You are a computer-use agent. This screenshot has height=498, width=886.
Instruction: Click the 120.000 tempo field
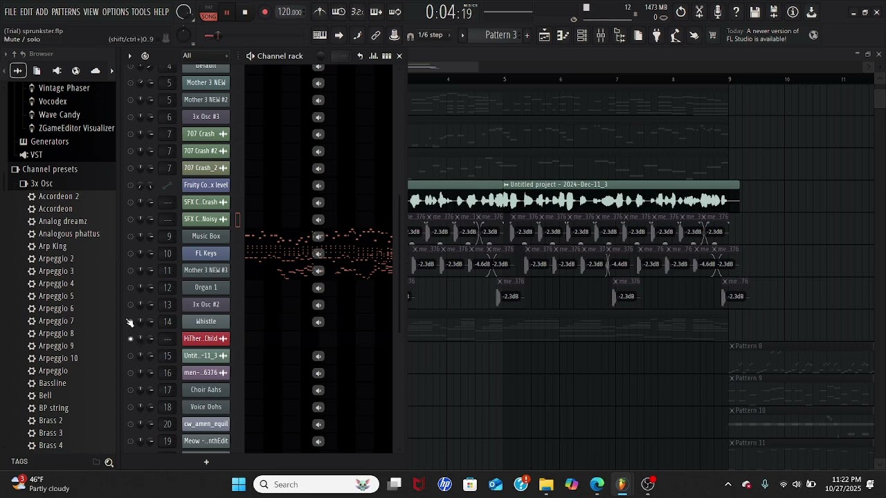pos(289,12)
